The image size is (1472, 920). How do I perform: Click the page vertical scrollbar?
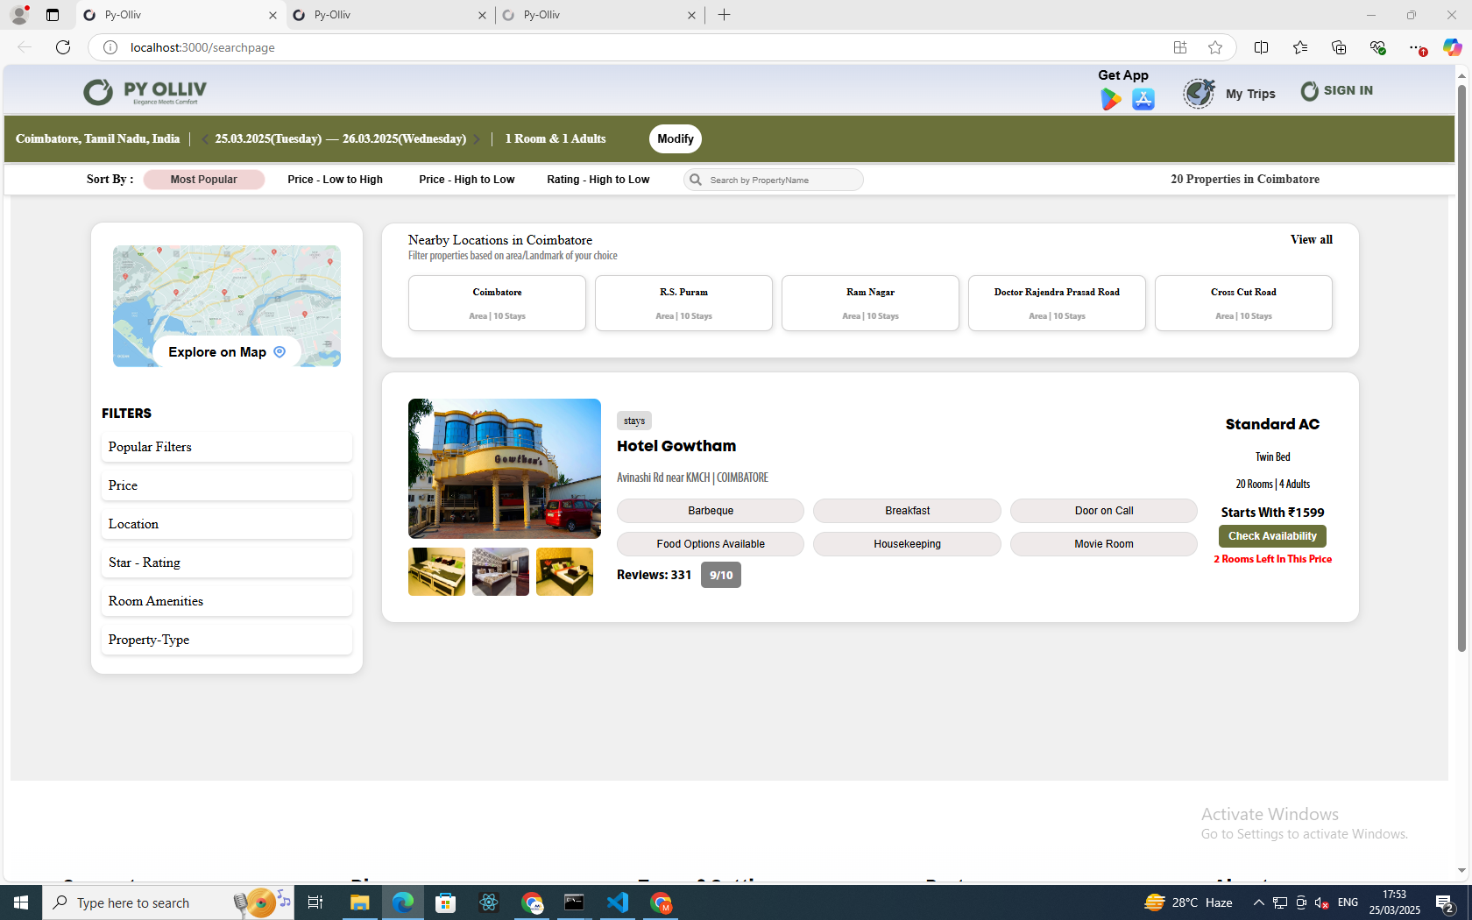(1461, 368)
